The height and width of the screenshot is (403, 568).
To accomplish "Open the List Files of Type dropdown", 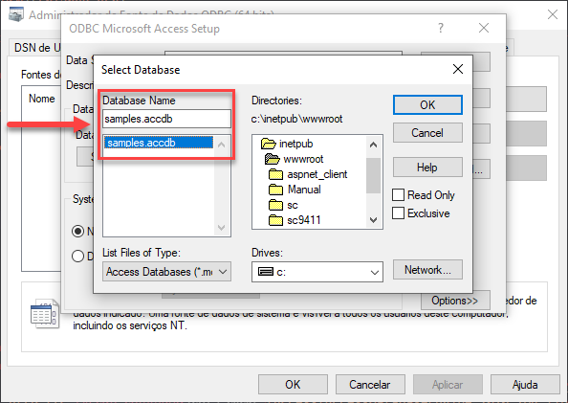I will click(x=166, y=272).
